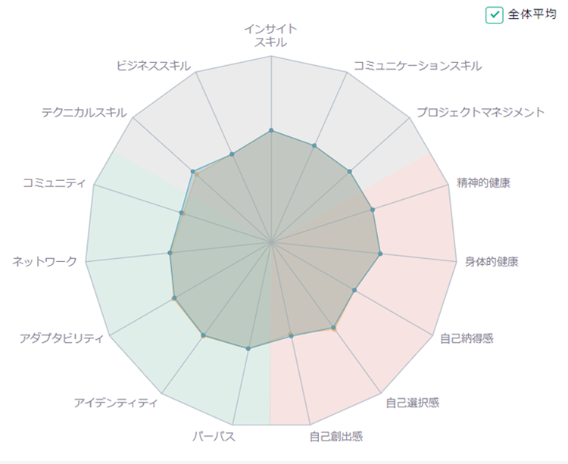This screenshot has height=464, width=568.
Task: Select the 精神的健康 data point
Action: 373,210
